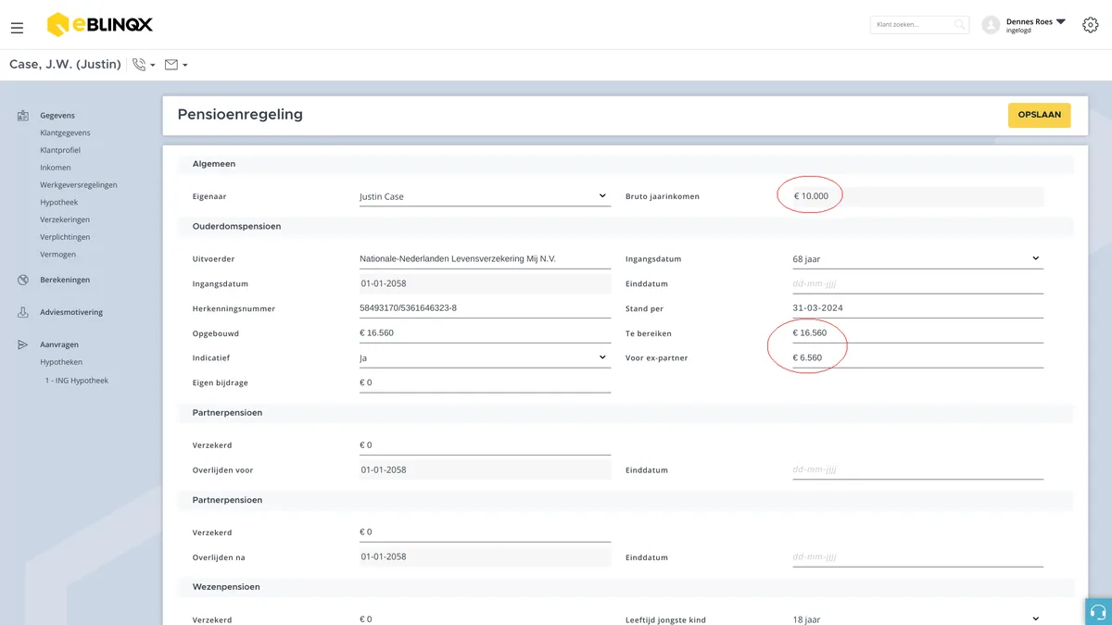Open Verzekeringen in the sidebar

pos(65,219)
